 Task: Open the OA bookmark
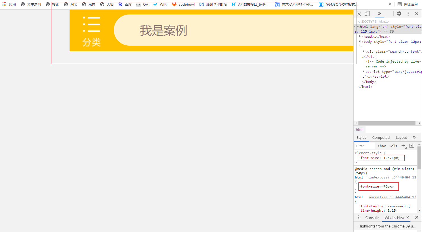click(x=142, y=4)
